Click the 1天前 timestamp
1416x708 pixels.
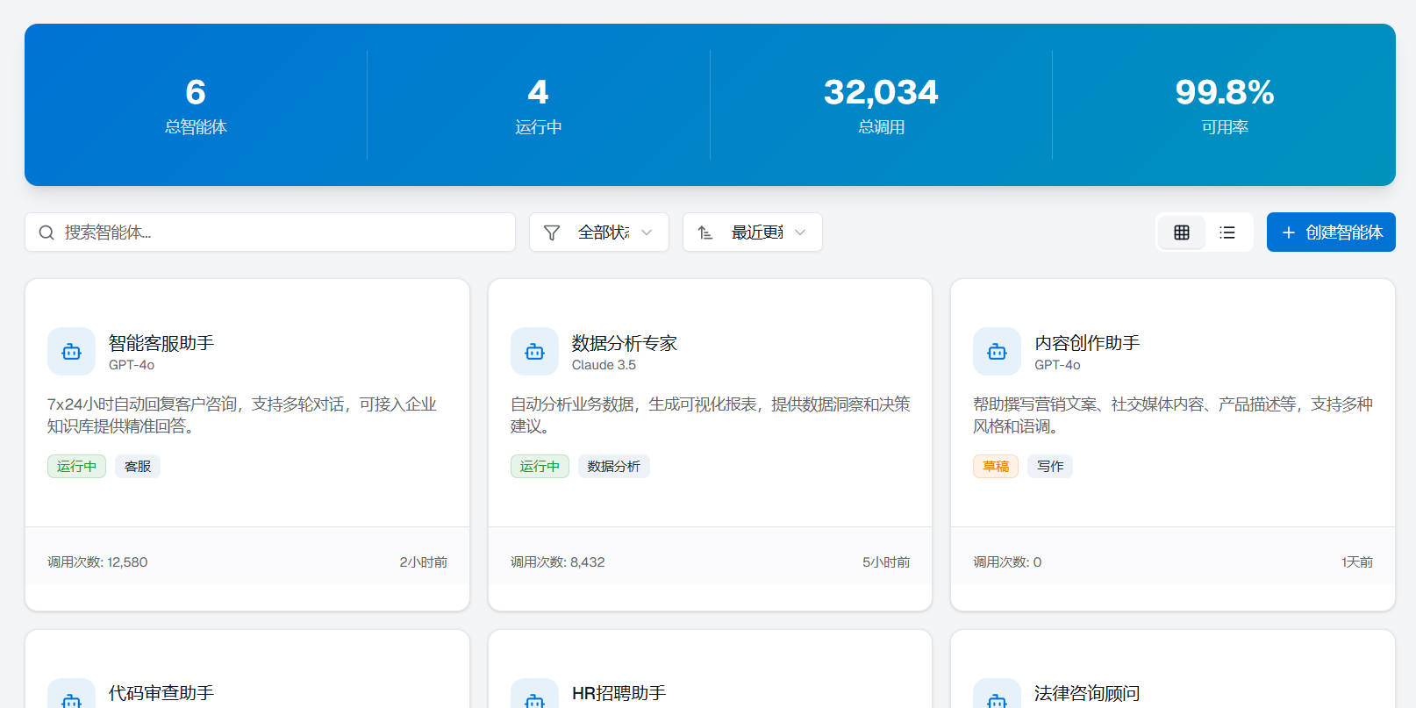tap(1357, 562)
